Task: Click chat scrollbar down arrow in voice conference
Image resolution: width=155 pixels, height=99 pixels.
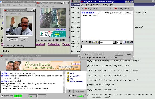Action: point(64,91)
